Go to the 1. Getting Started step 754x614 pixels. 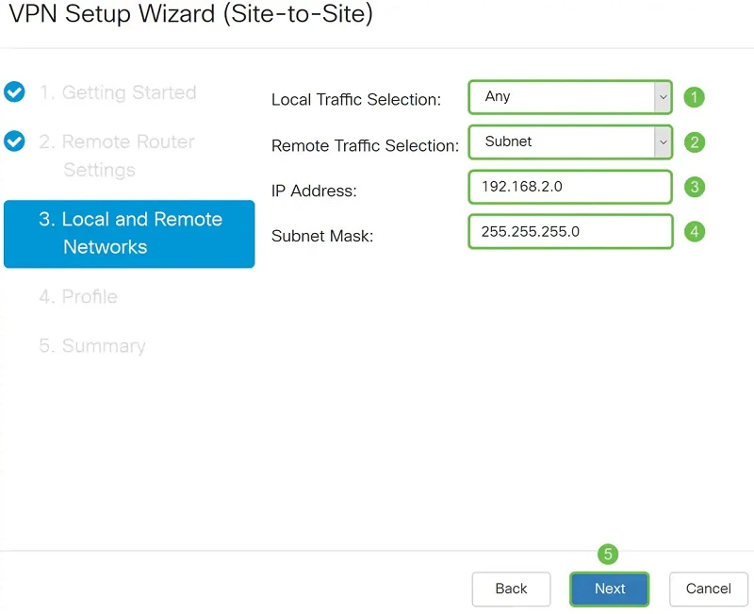117,92
